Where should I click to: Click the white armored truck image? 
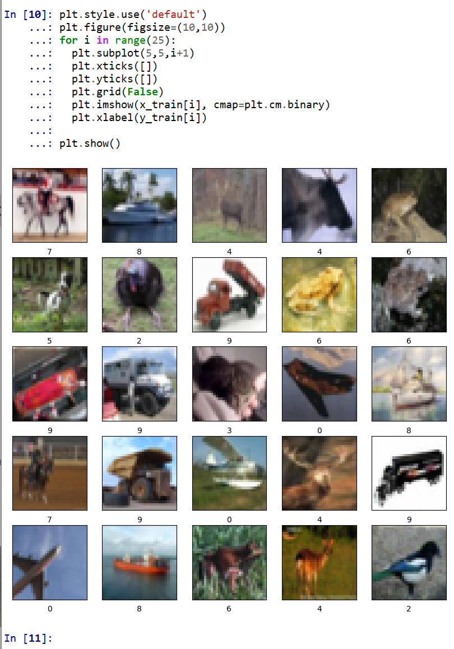pos(140,384)
